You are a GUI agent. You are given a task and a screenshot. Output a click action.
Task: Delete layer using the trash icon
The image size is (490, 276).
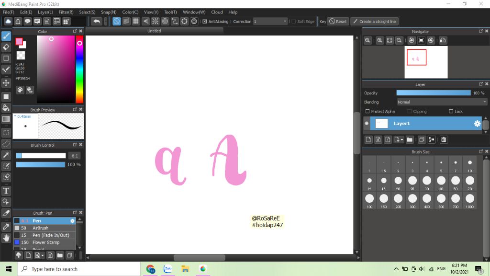444,139
